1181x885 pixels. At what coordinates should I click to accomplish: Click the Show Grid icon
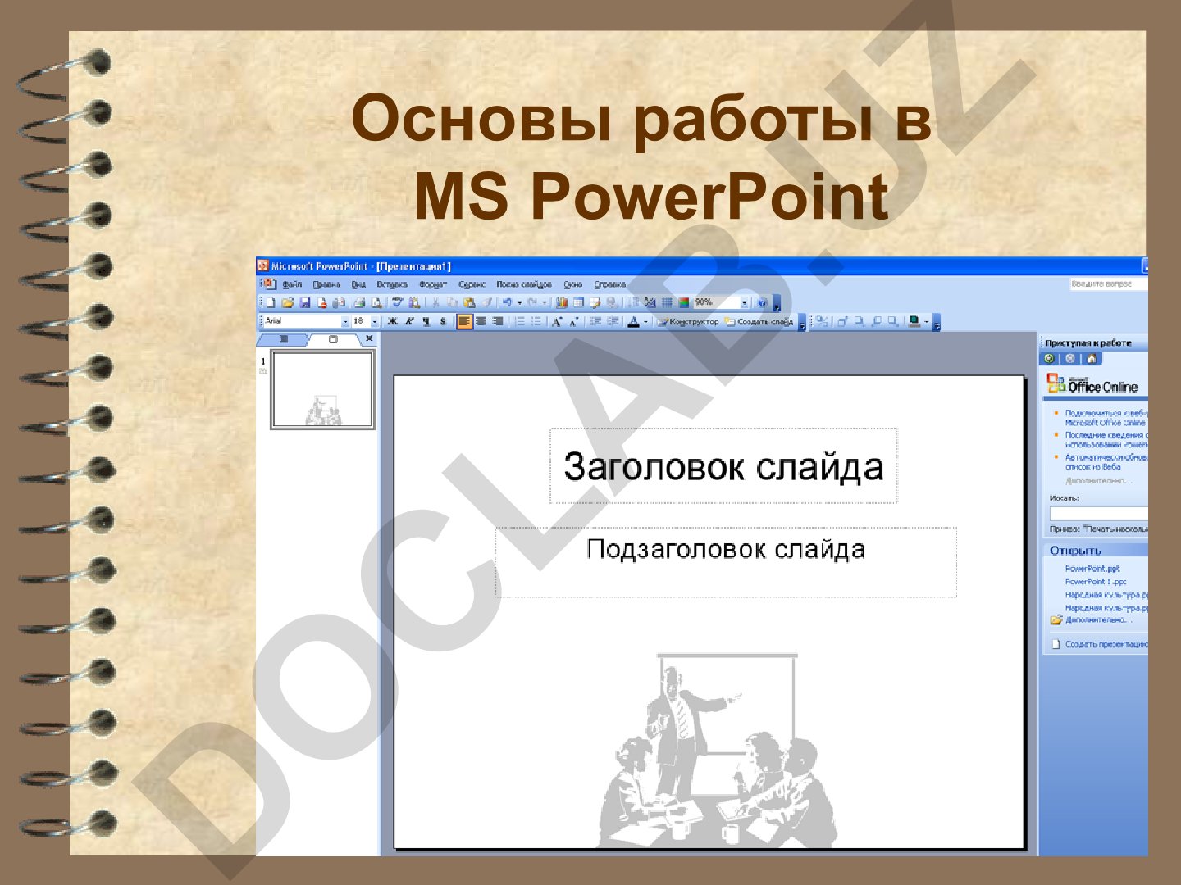point(667,302)
